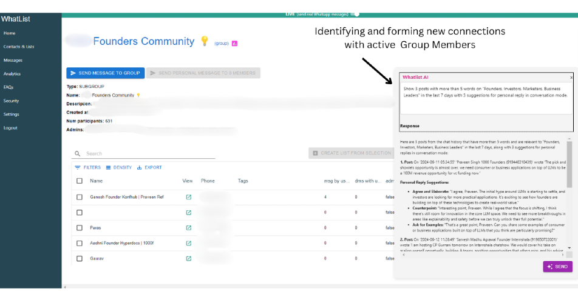Click Logout in the sidebar

click(x=10, y=128)
